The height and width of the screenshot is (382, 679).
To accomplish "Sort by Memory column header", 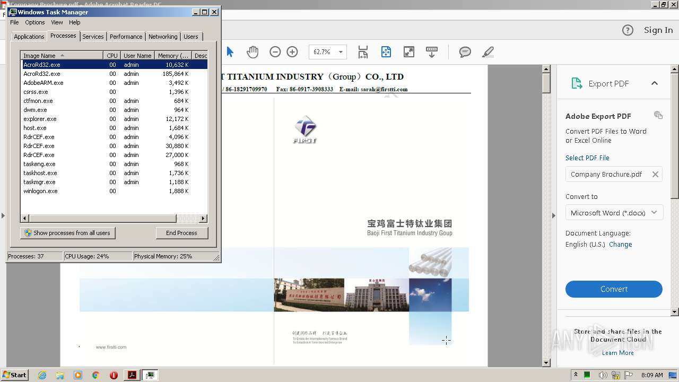I will [x=173, y=55].
